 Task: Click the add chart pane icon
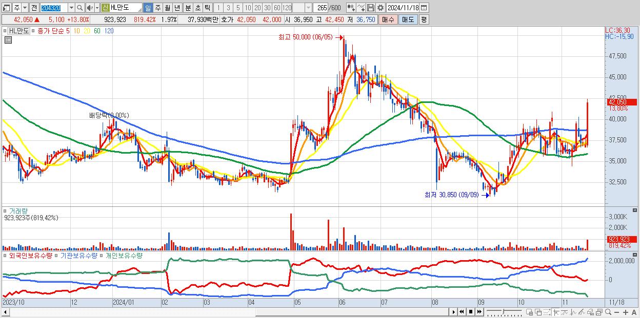pyautogui.click(x=530, y=312)
